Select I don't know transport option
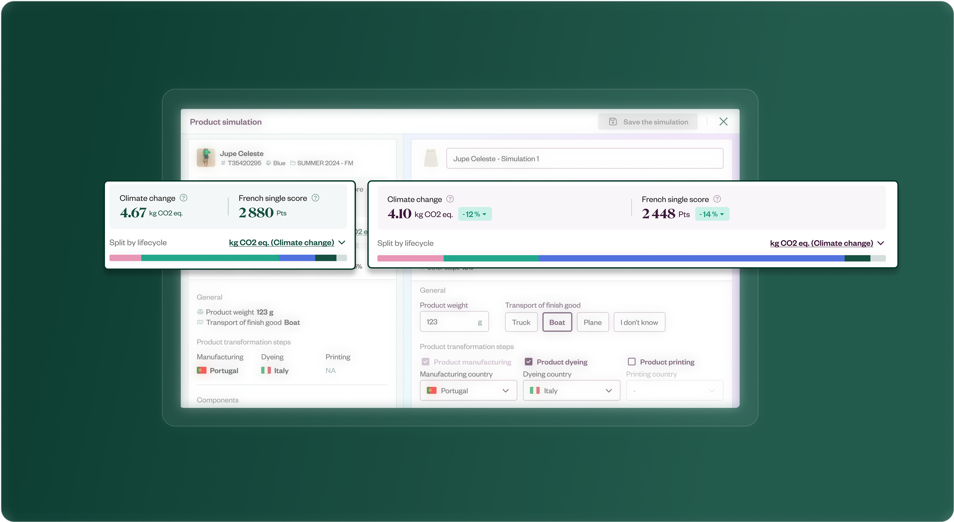This screenshot has height=522, width=954. [x=639, y=322]
